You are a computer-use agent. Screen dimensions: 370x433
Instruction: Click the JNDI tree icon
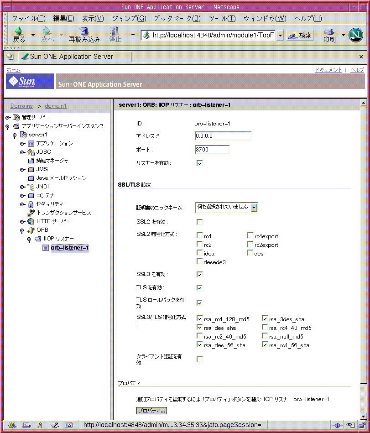(x=31, y=187)
